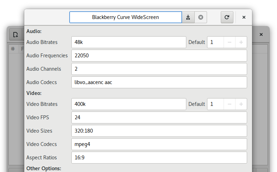This screenshot has height=172, width=277.
Task: Decrease the Video Bitrates default value
Action: tap(230, 104)
